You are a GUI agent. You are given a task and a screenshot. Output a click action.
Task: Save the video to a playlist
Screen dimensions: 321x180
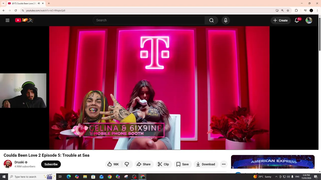pyautogui.click(x=183, y=164)
